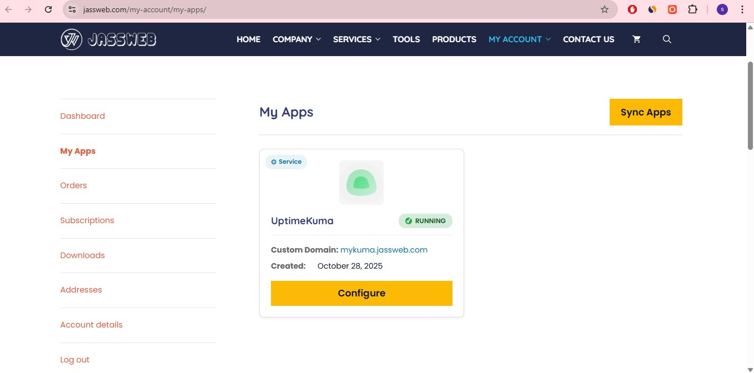Open Addresses in the account sidebar
Screen dimensions: 754x373
81,290
